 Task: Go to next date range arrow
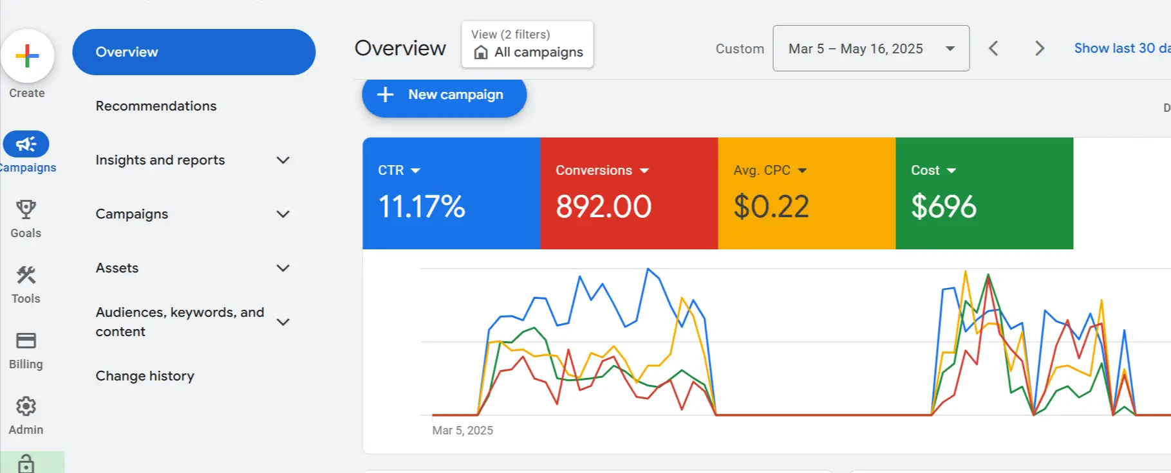1039,48
